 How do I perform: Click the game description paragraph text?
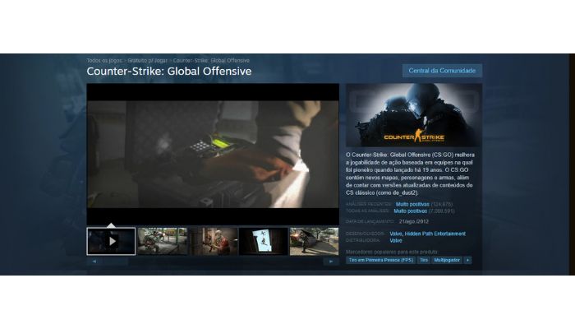point(410,174)
